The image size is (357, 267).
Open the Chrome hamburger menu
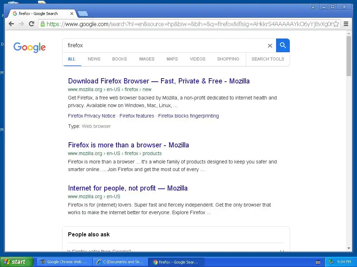346,24
